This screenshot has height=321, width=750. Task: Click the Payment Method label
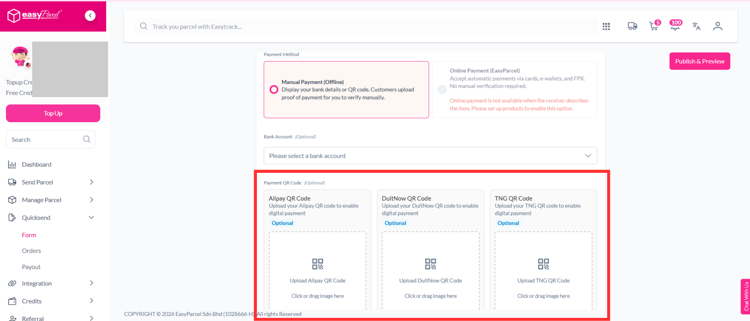pos(281,54)
